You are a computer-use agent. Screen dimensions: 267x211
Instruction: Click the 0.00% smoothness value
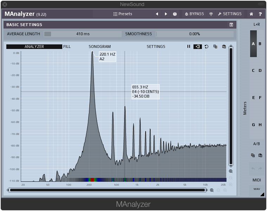coord(195,34)
